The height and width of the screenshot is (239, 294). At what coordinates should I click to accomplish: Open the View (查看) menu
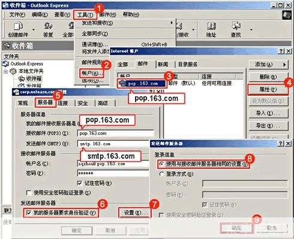tap(62, 14)
